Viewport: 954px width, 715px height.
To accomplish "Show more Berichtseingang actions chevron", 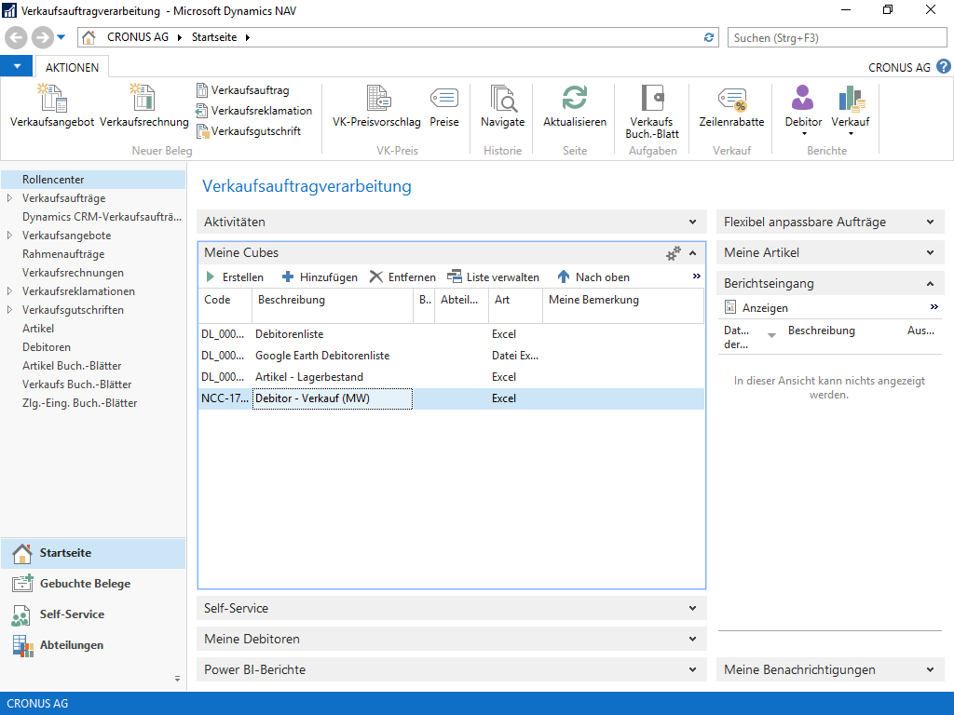I will [934, 307].
